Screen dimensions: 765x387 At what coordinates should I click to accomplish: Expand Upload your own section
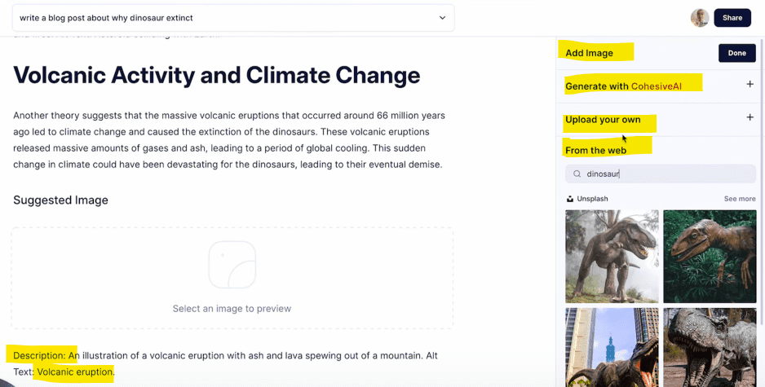pos(750,117)
